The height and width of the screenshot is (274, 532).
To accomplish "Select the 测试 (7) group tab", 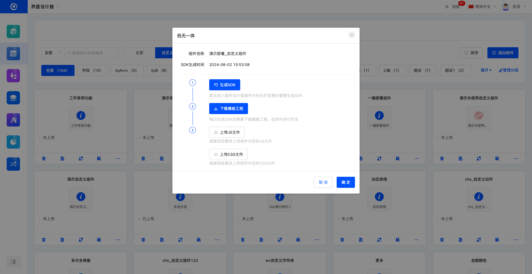I will pyautogui.click(x=423, y=70).
